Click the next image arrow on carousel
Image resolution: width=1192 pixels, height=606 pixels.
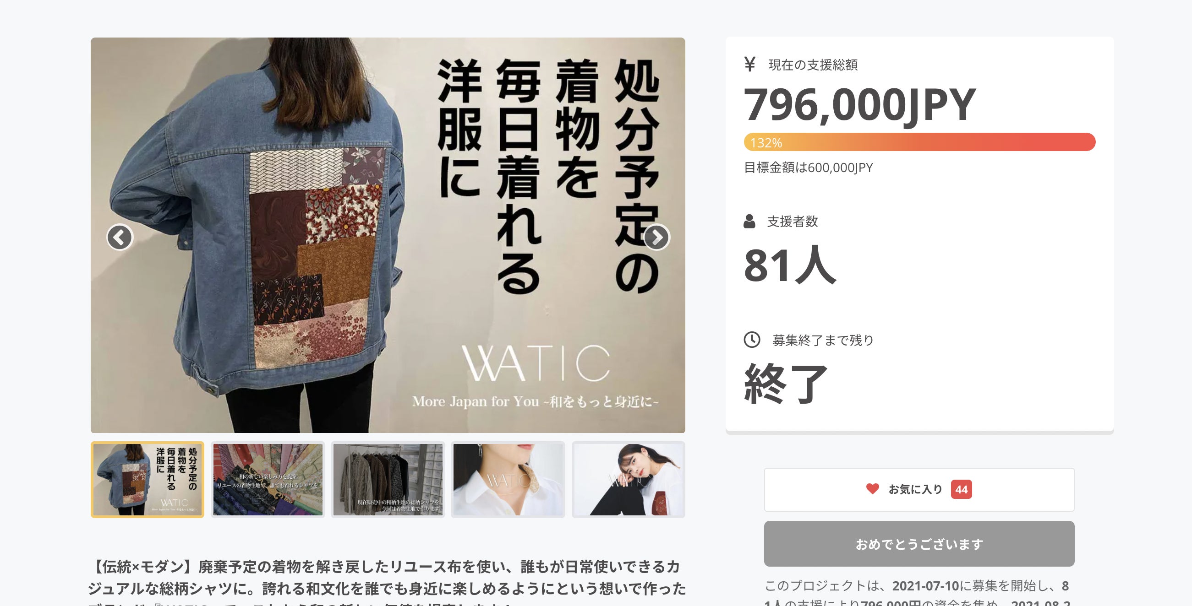tap(656, 237)
